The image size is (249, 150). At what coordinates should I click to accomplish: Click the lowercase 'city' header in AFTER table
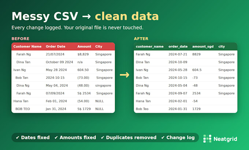tap(222, 47)
